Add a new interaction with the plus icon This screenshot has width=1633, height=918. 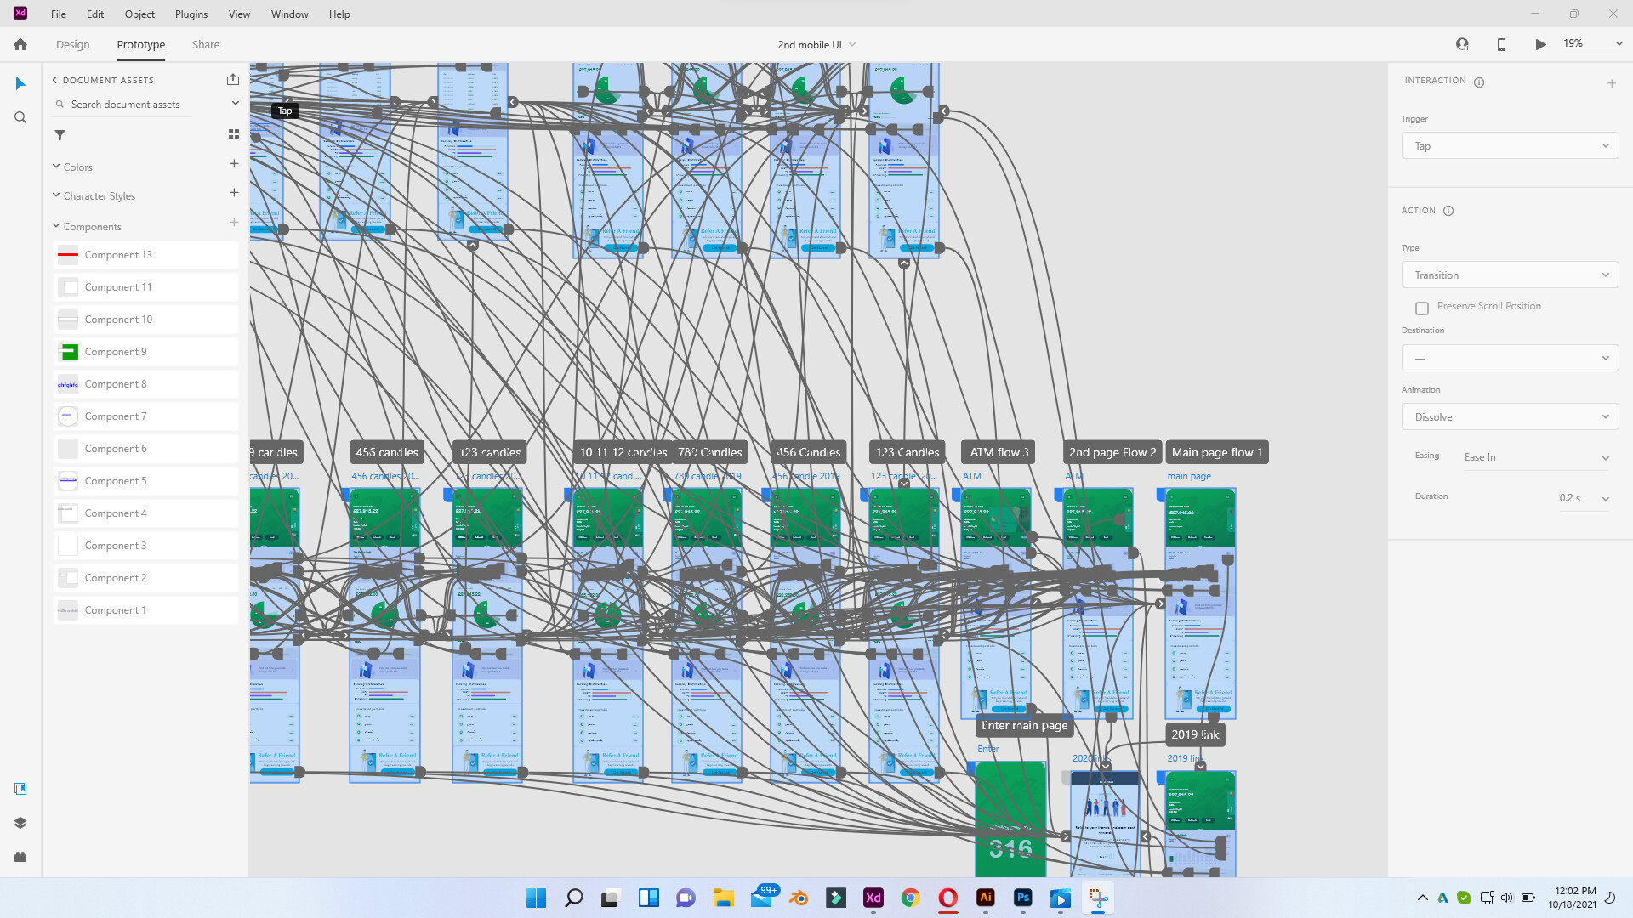(1613, 82)
